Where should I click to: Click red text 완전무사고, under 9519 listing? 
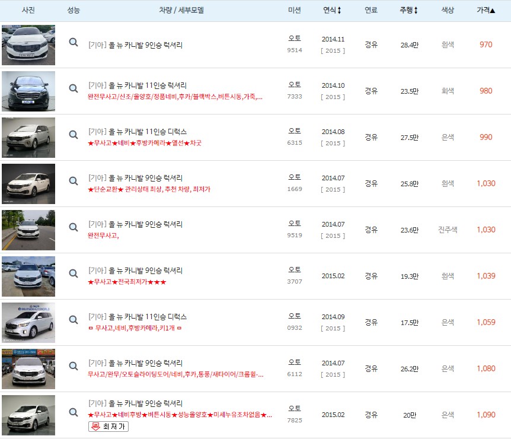tap(103, 236)
